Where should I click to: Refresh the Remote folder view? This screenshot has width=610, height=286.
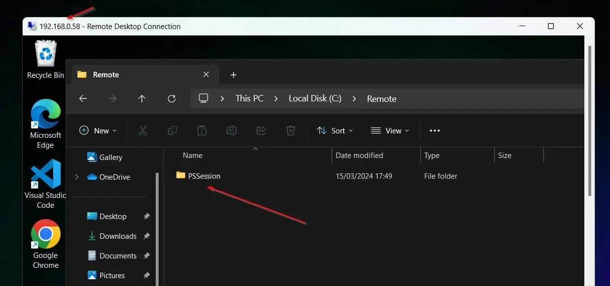pyautogui.click(x=171, y=98)
